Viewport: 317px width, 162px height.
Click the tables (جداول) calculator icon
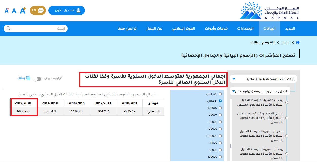[28, 78]
